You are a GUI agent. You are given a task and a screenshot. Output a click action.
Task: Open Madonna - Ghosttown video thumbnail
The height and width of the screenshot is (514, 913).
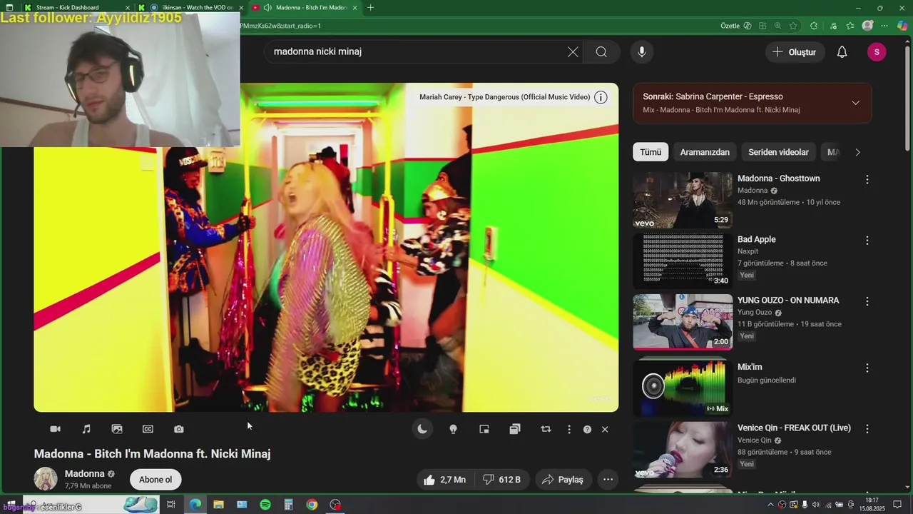point(683,200)
